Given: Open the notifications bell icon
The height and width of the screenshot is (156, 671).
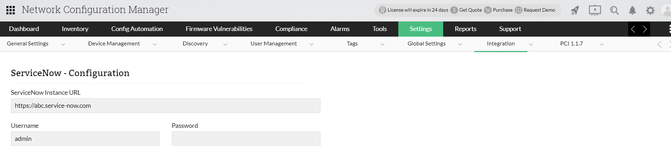Looking at the screenshot, I should [632, 10].
